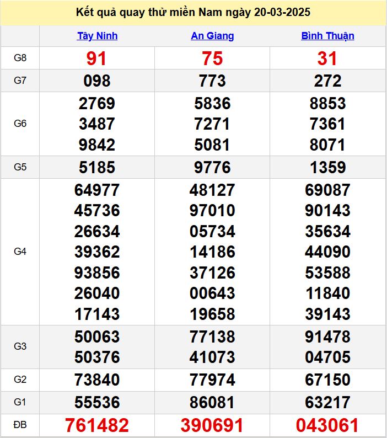The image size is (387, 438).
Task: Click Tây Ninh G7 number 098
Action: tap(97, 81)
